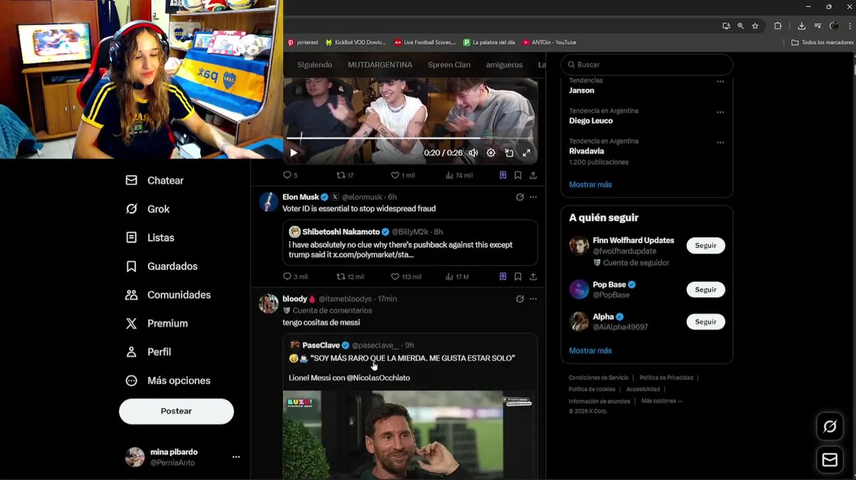
Task: Open ANTOin - YouTube bookmark
Action: pos(549,43)
